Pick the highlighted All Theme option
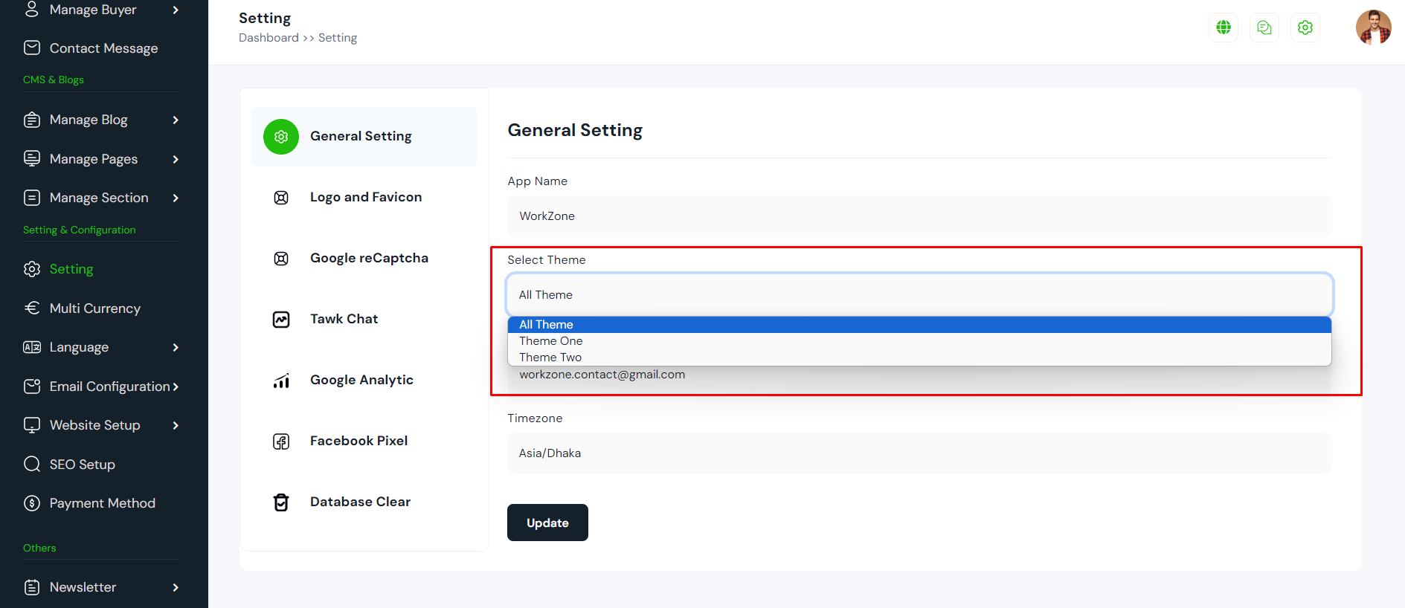Screen dimensions: 1405x608 tap(546, 325)
